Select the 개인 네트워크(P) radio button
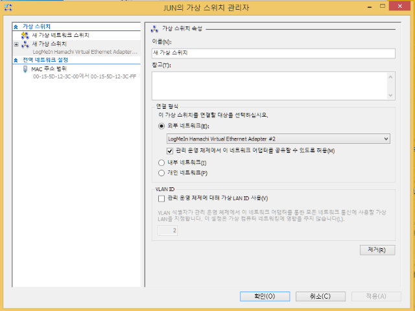415x311 pixels. pos(161,173)
